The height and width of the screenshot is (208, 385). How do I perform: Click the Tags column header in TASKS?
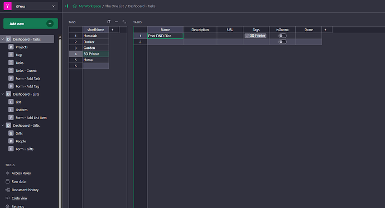[x=256, y=29]
